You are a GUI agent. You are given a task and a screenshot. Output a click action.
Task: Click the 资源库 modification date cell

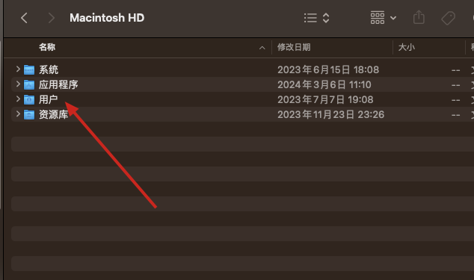[330, 114]
